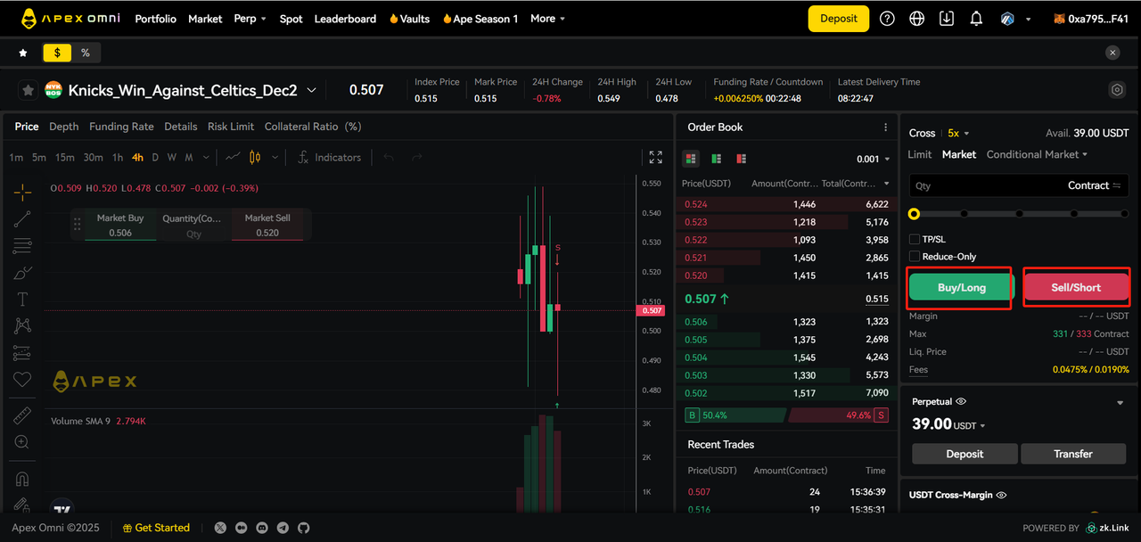Screen dimensions: 1141x542
Task: Click the order size slider handle
Action: click(914, 214)
